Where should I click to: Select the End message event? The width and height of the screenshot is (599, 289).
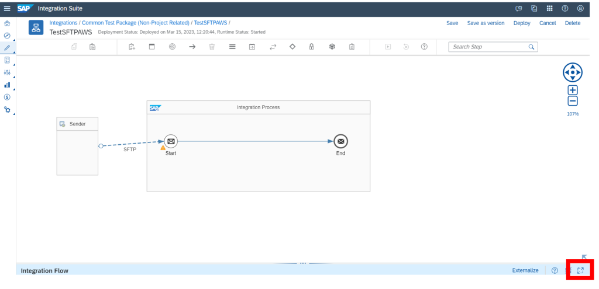pos(341,141)
